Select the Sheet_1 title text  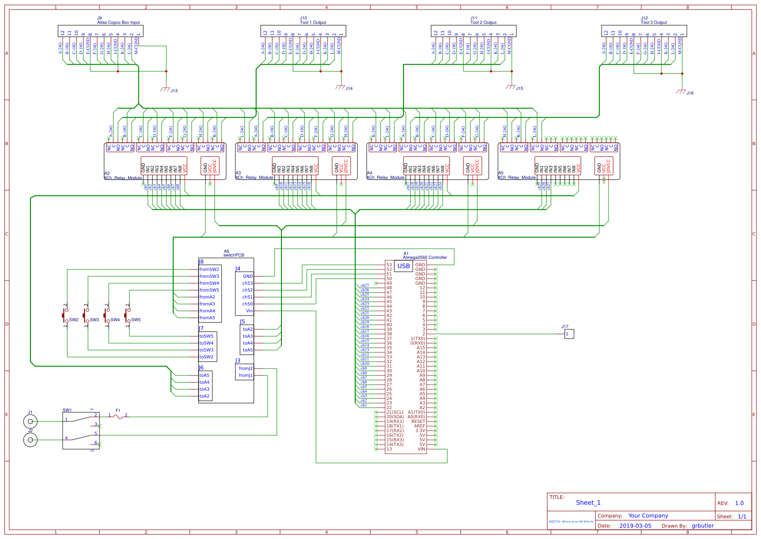click(588, 503)
